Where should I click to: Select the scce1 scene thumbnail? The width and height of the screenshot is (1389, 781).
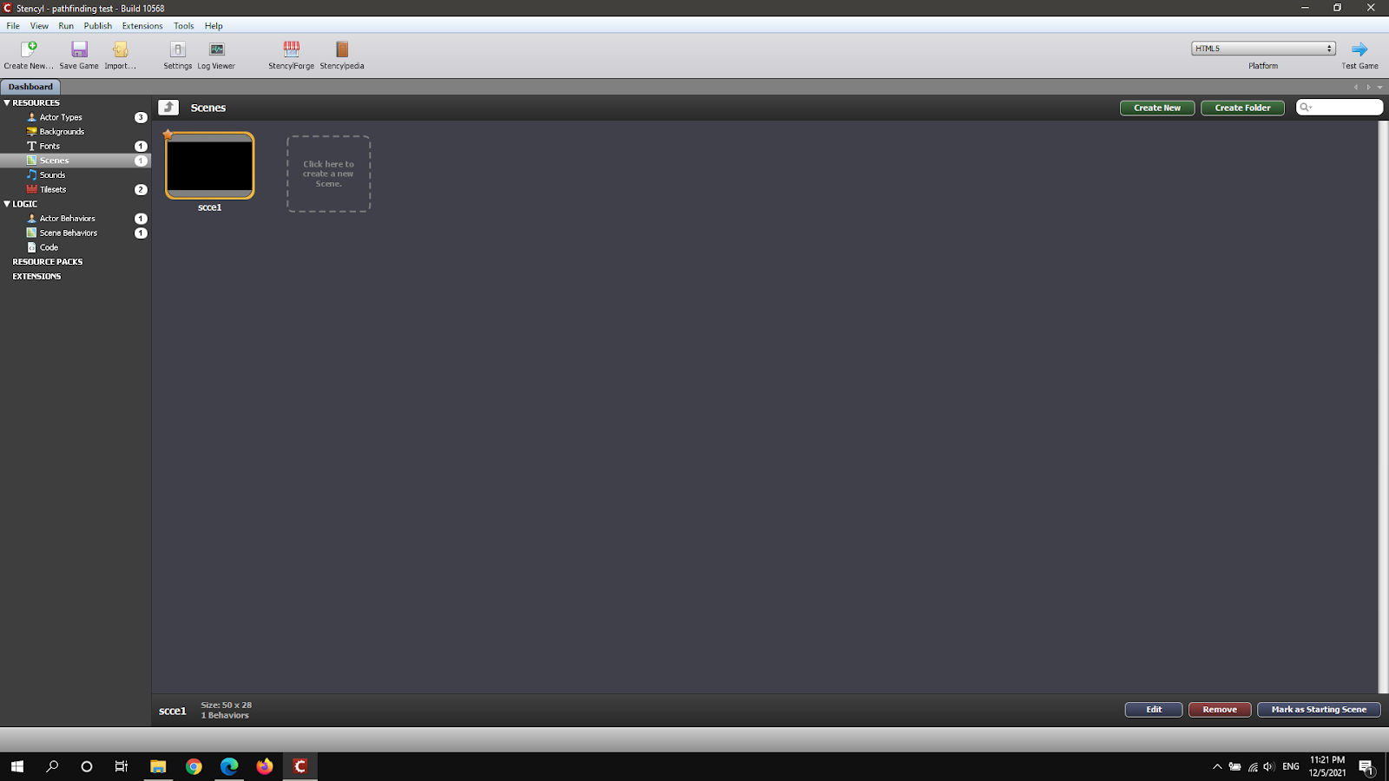(210, 166)
